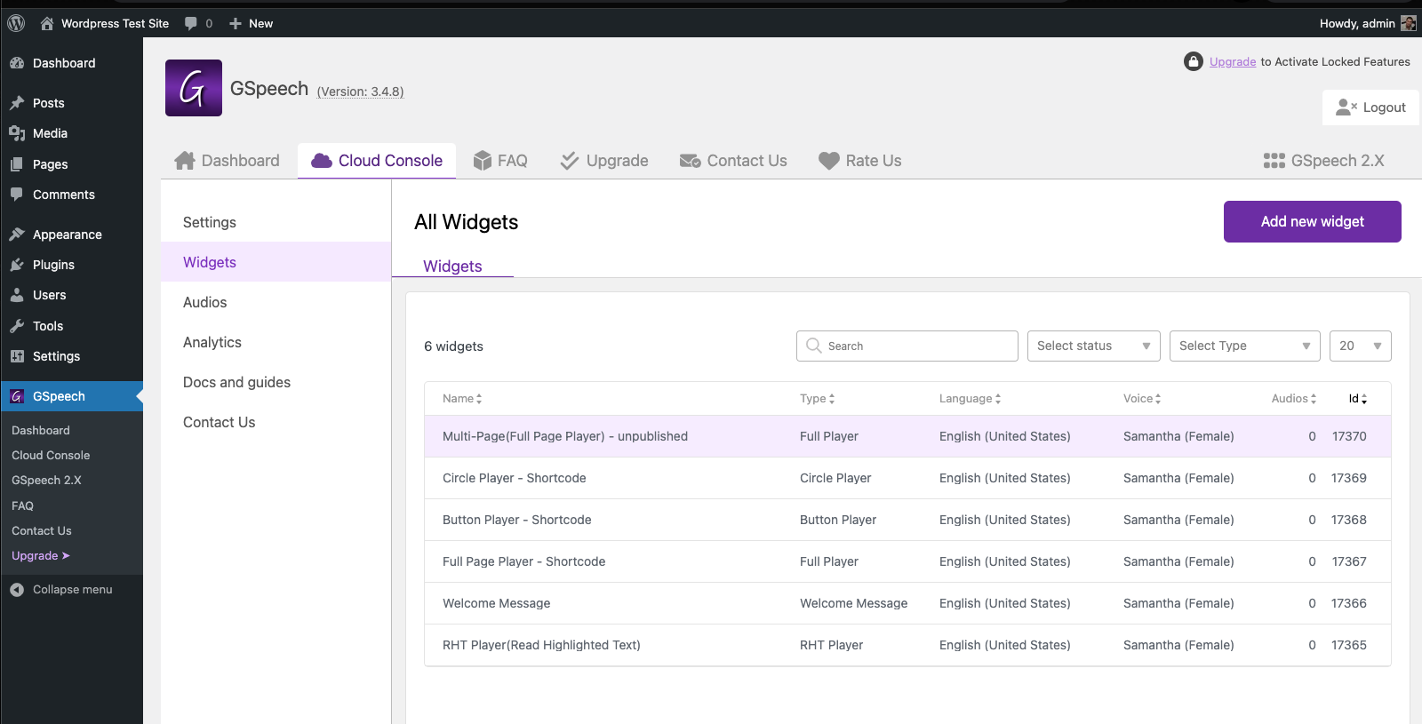This screenshot has width=1422, height=724.
Task: Switch to the Dashboard tab with house icon
Action: click(228, 161)
